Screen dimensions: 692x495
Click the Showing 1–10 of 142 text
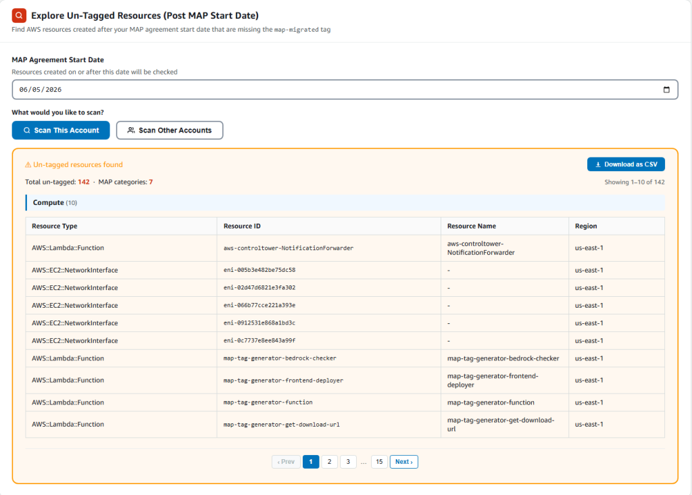point(634,182)
